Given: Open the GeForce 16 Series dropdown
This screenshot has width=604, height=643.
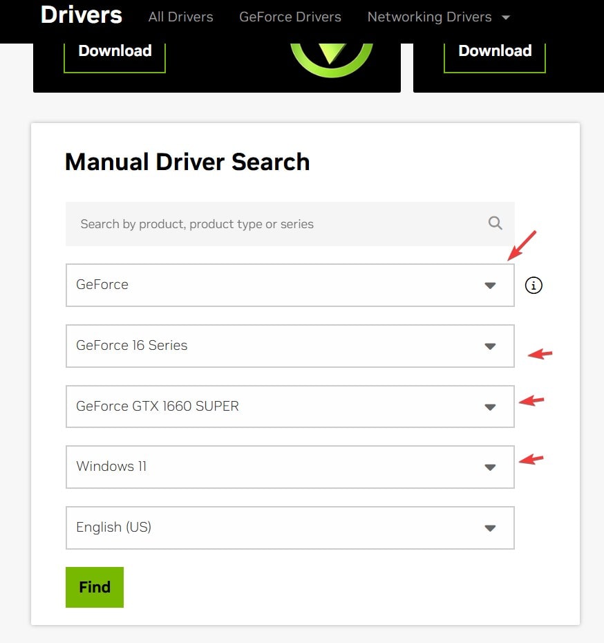Looking at the screenshot, I should pos(290,346).
